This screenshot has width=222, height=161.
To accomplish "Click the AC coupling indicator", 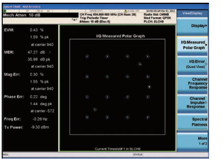I will click(48, 11).
